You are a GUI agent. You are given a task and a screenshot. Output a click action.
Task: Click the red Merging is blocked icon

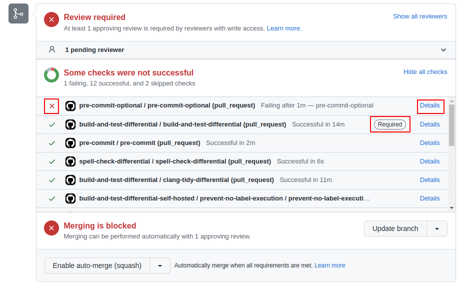pyautogui.click(x=51, y=228)
